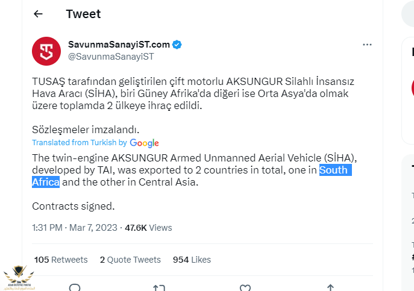
Task: Click the highlighted South Africa text
Action: pos(333,170)
